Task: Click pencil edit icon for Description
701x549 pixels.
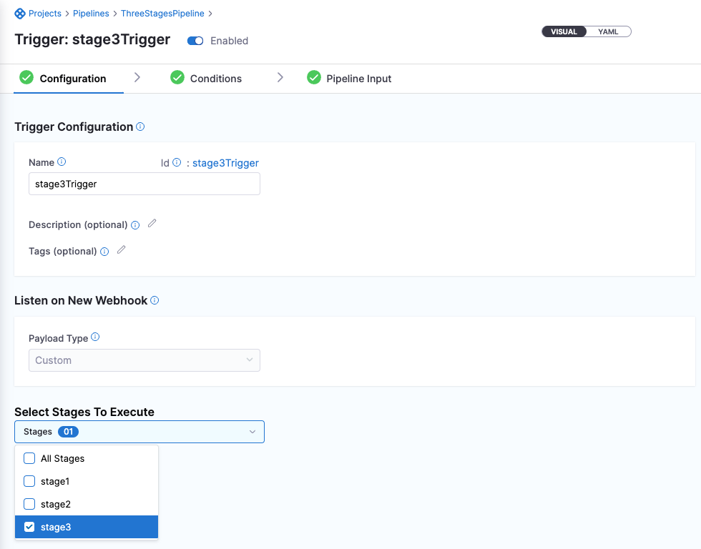Action: (x=152, y=224)
